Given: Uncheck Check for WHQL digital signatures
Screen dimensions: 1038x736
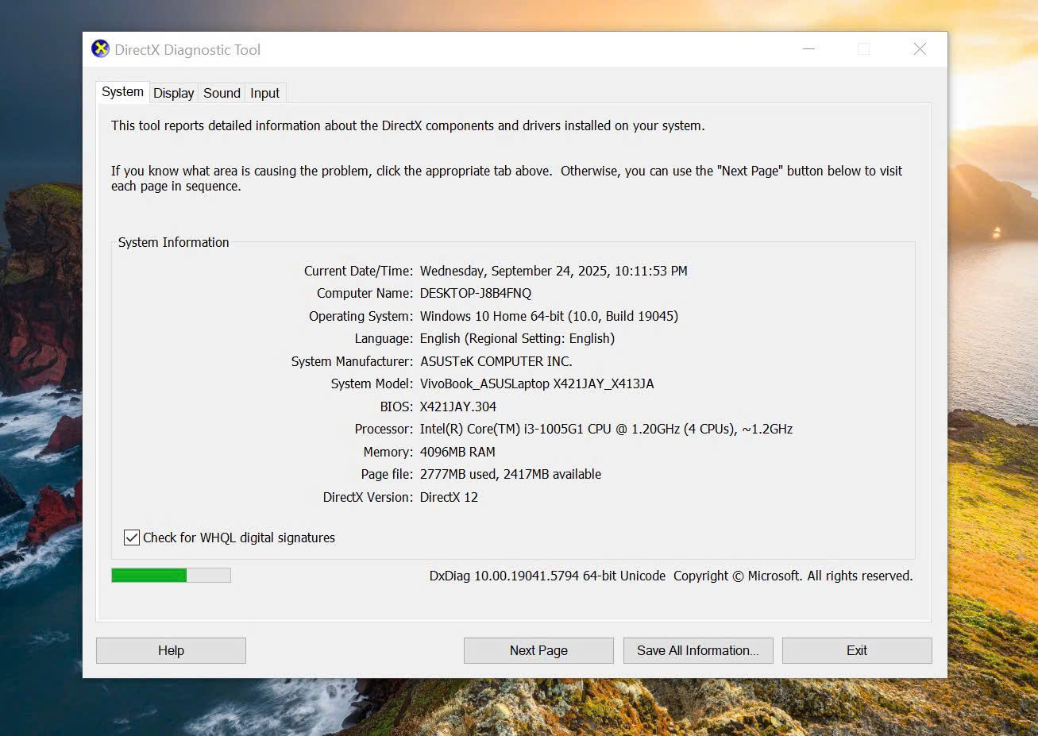Looking at the screenshot, I should click(x=133, y=538).
